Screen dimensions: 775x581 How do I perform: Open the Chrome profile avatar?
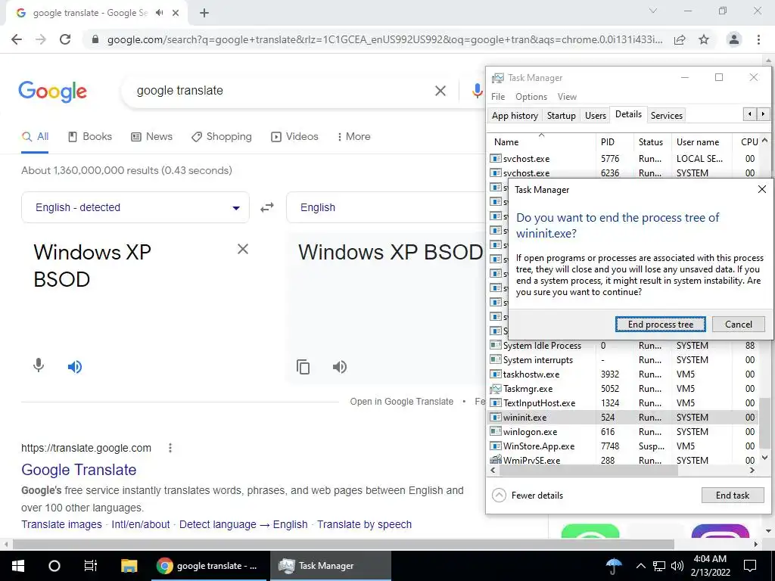[x=734, y=39]
